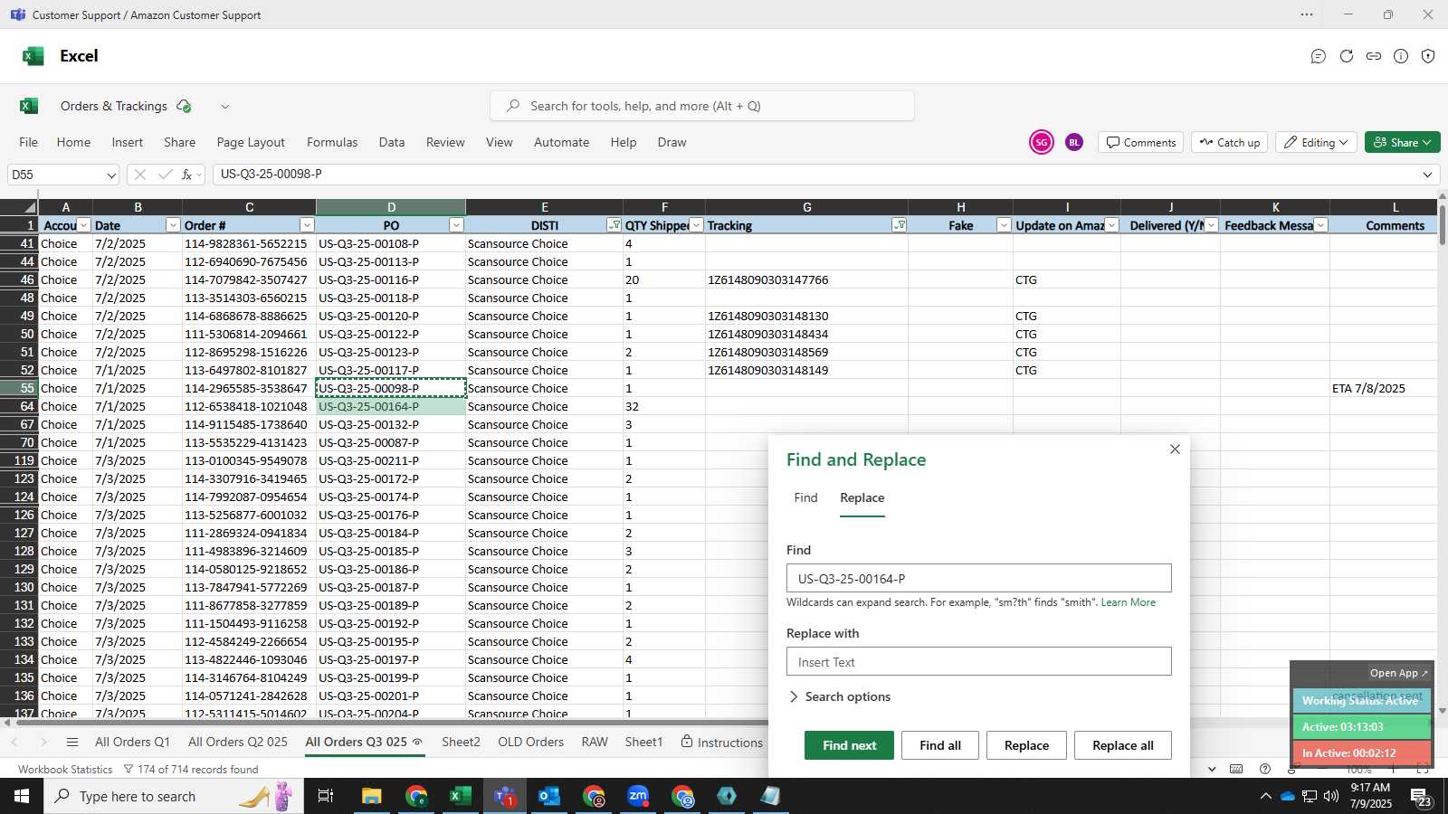1448x814 pixels.
Task: Click the Replace button
Action: [1026, 745]
